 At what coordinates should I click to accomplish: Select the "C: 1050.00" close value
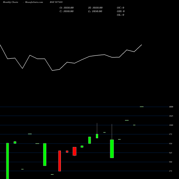pos(67,11)
